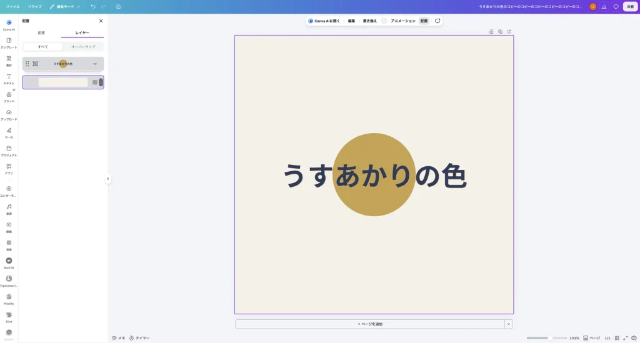Open the Pixelify app
This screenshot has height=343, width=640.
coord(9,299)
